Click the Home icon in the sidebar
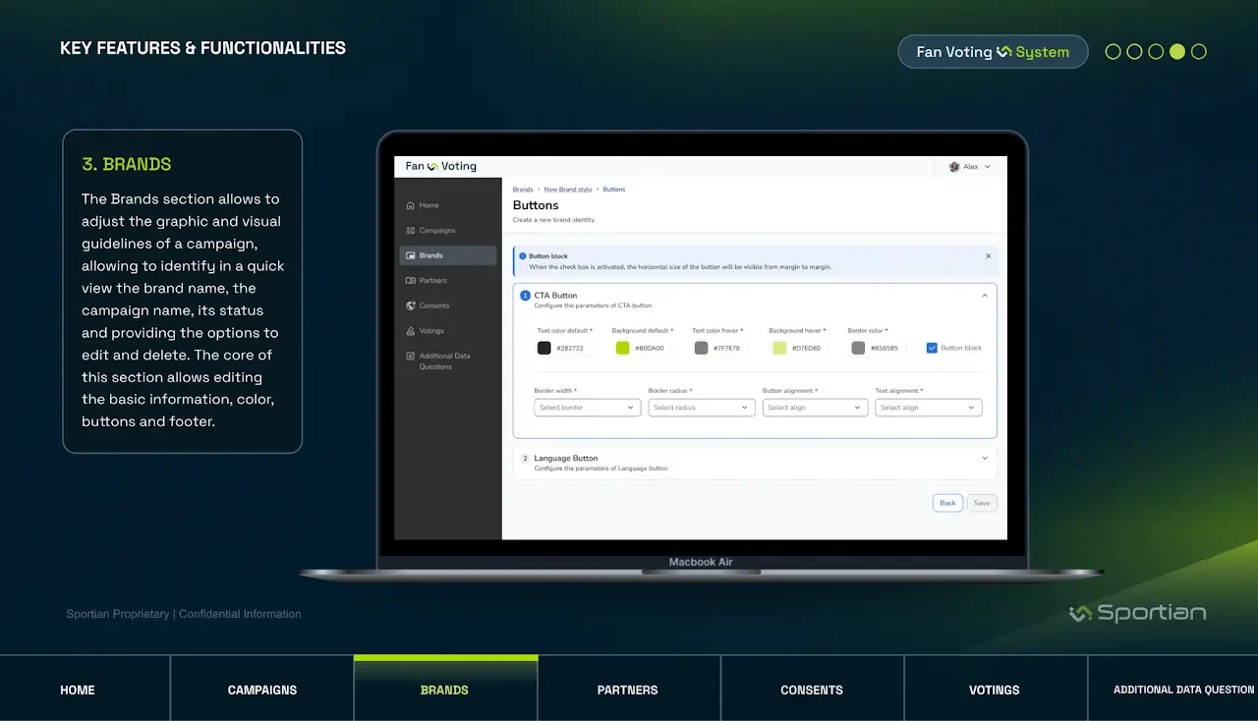 pos(411,205)
